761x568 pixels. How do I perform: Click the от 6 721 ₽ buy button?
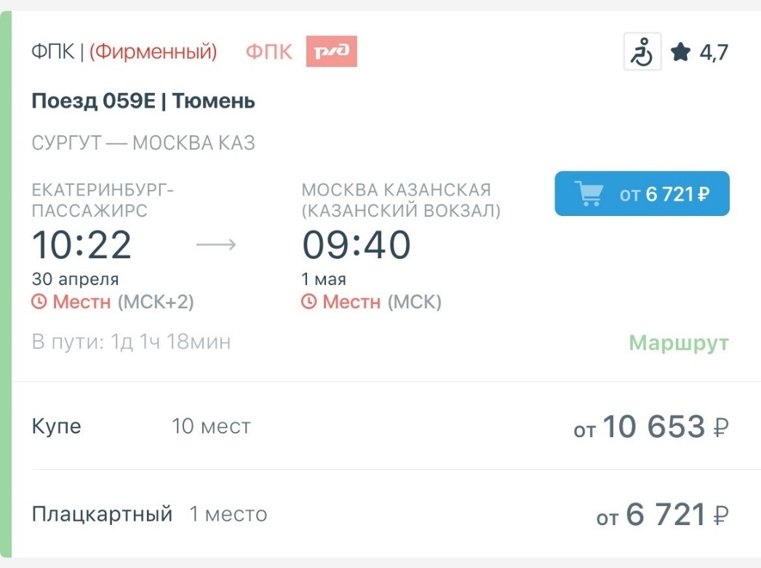(x=642, y=193)
